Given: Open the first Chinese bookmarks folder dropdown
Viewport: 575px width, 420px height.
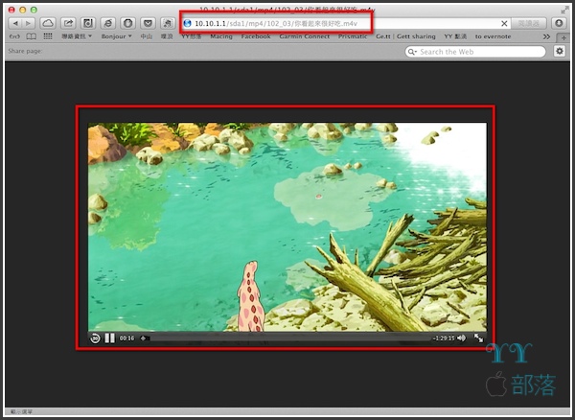Looking at the screenshot, I should click(77, 36).
